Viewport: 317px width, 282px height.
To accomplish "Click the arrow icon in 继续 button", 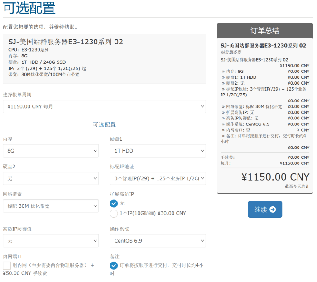I will (x=273, y=210).
